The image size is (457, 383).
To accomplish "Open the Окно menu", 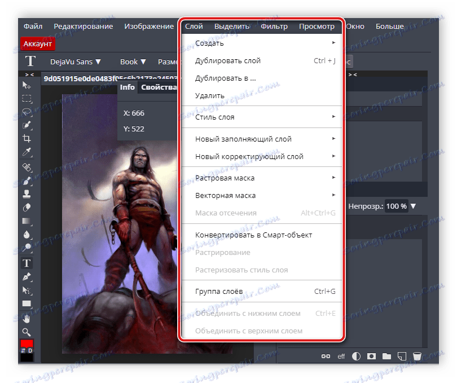I will [355, 27].
